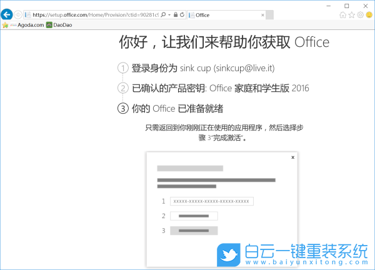Click the smiley feedback icon

tap(369, 15)
